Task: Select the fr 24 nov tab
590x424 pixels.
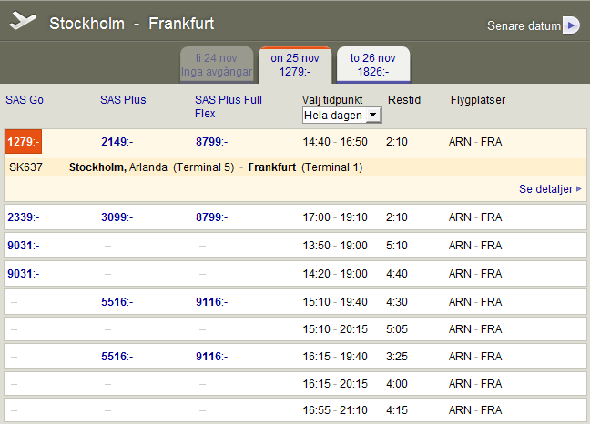Action: tap(217, 65)
